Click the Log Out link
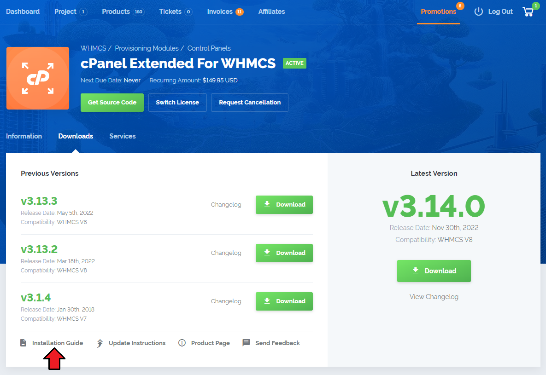546x375 pixels. click(x=500, y=12)
